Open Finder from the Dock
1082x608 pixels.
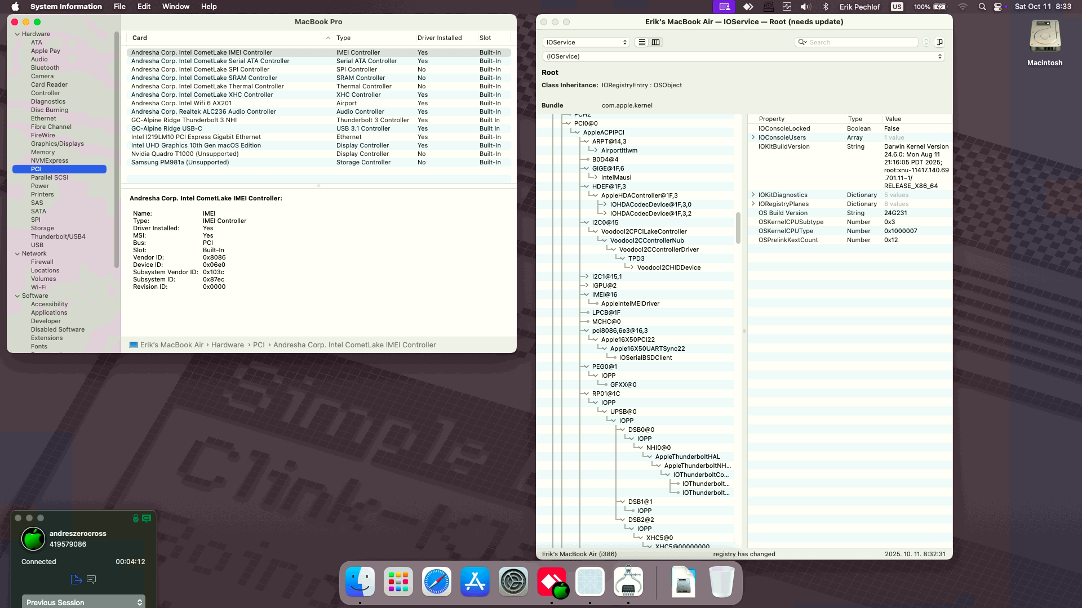[x=360, y=582]
